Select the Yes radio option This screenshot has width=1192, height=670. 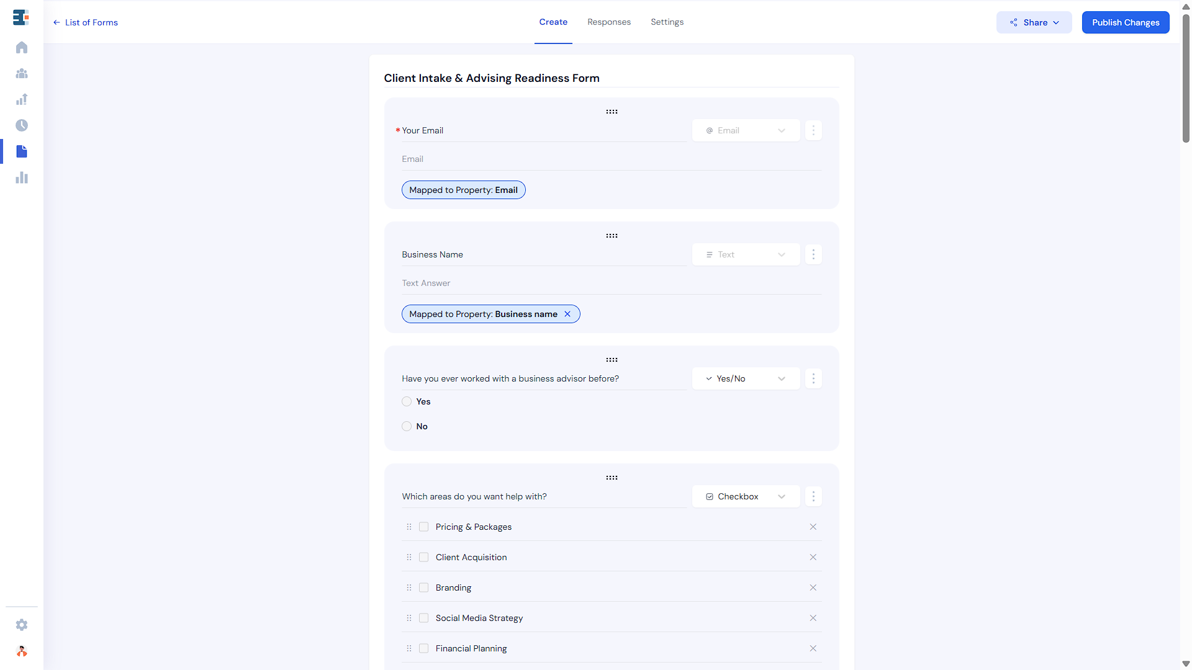pyautogui.click(x=407, y=401)
